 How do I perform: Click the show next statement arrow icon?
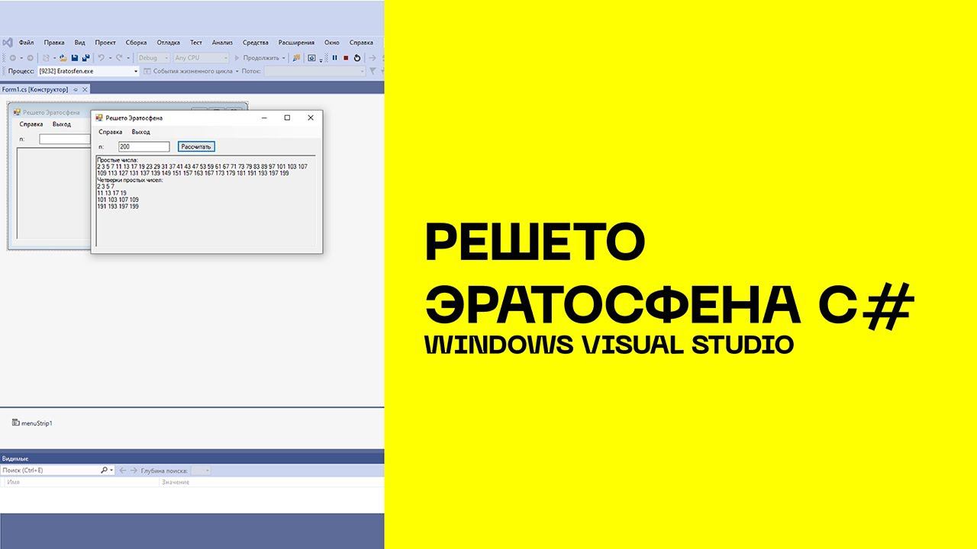(x=372, y=58)
